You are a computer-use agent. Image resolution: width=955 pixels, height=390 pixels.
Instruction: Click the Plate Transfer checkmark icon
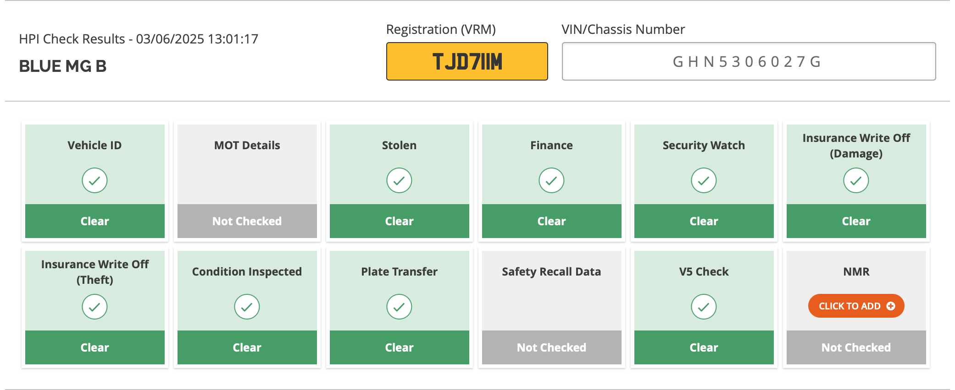(x=399, y=307)
